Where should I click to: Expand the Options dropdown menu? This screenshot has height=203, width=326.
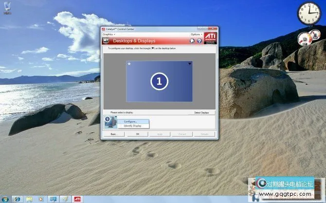point(196,34)
